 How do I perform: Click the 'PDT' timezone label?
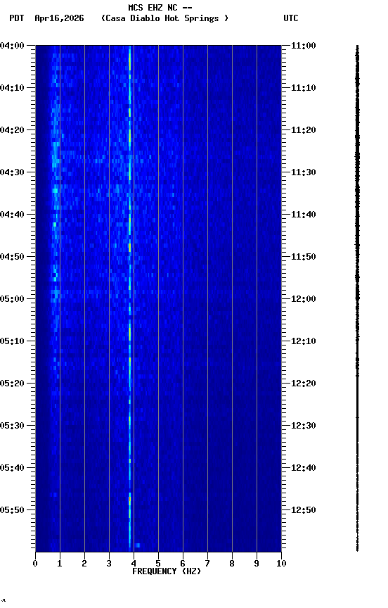pos(17,18)
